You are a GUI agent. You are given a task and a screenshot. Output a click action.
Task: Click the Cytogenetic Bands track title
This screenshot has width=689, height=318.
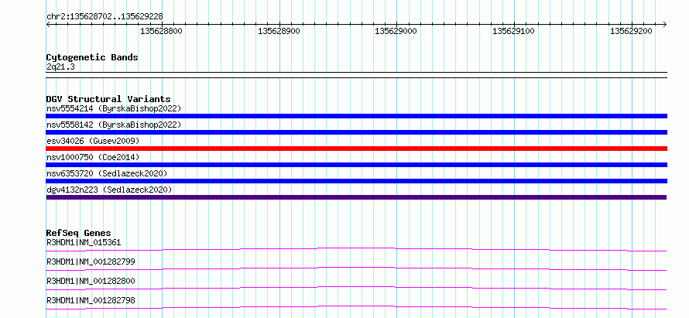[x=92, y=57]
